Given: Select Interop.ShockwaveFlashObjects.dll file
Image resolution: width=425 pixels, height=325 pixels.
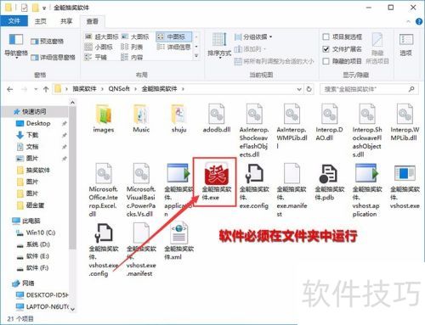Looking at the screenshot, I should tap(367, 131).
